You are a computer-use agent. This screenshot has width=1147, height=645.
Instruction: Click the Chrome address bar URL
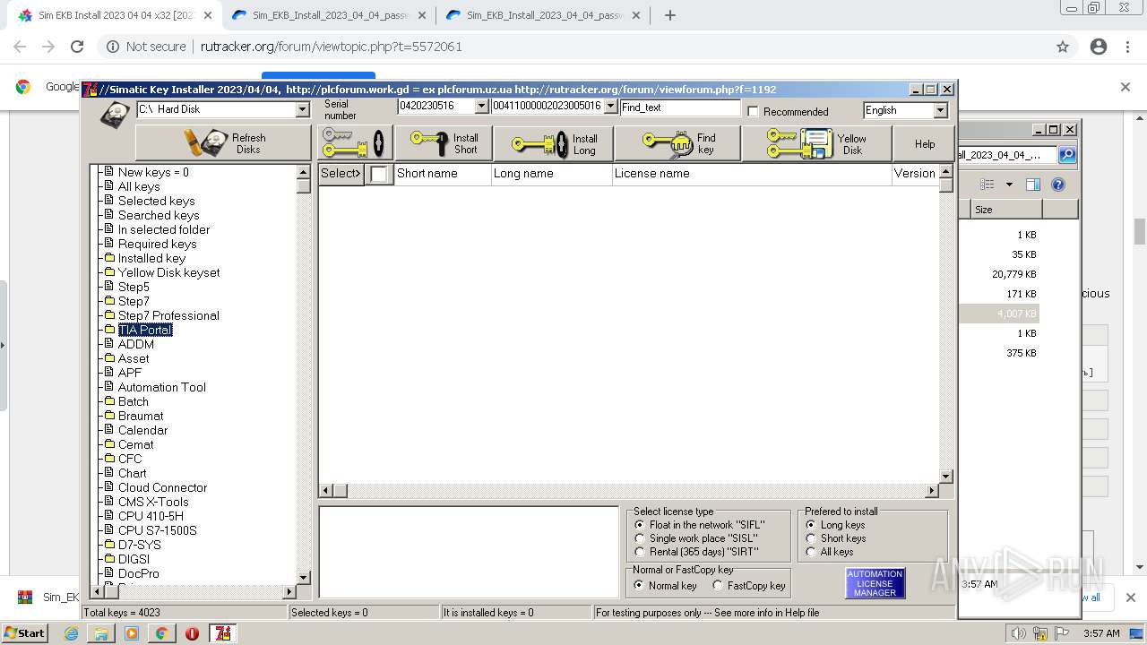tap(332, 47)
